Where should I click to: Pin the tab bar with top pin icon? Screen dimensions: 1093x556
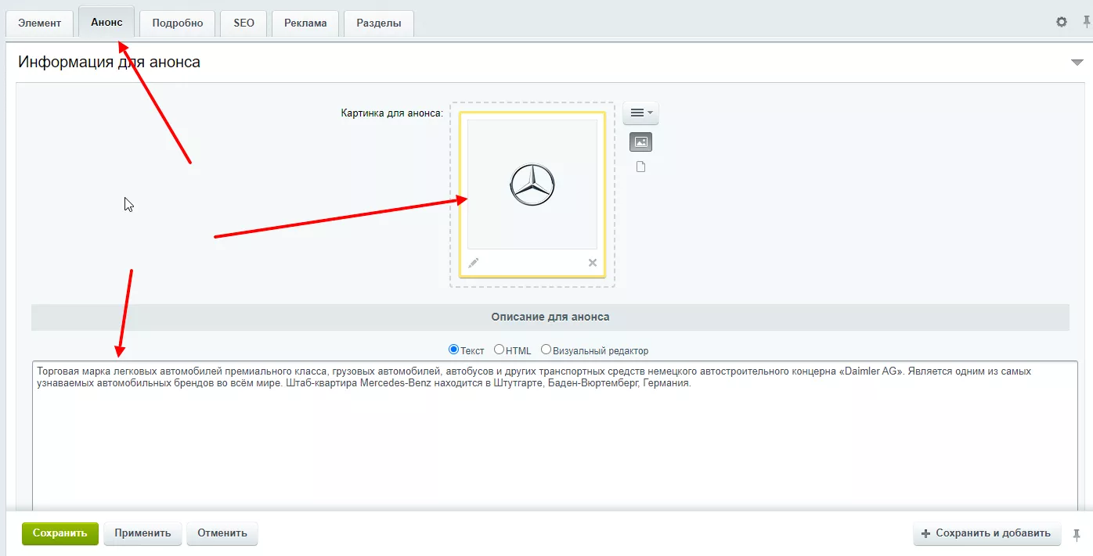pyautogui.click(x=1087, y=22)
